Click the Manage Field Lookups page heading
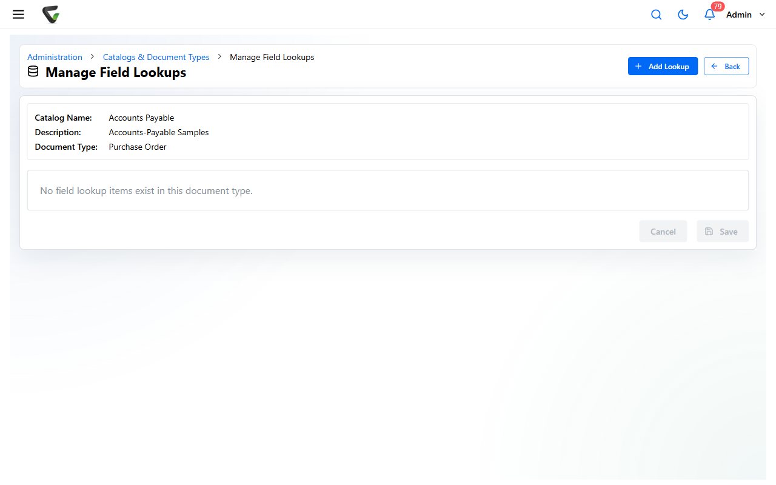This screenshot has height=485, width=776. pyautogui.click(x=116, y=72)
